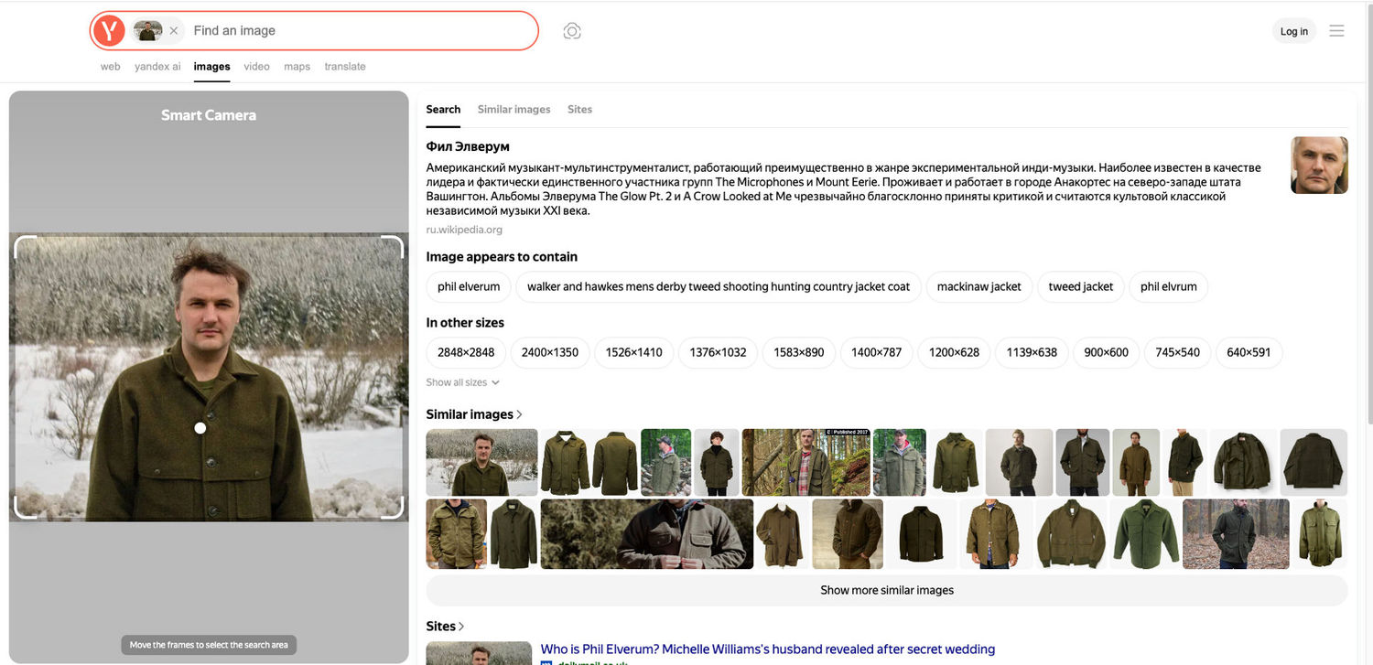1373x665 pixels.
Task: Expand Show all sizes
Action: (x=463, y=382)
